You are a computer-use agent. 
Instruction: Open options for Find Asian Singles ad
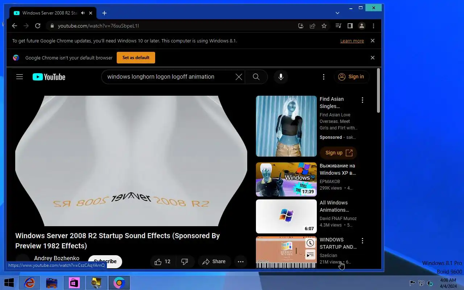tap(362, 100)
